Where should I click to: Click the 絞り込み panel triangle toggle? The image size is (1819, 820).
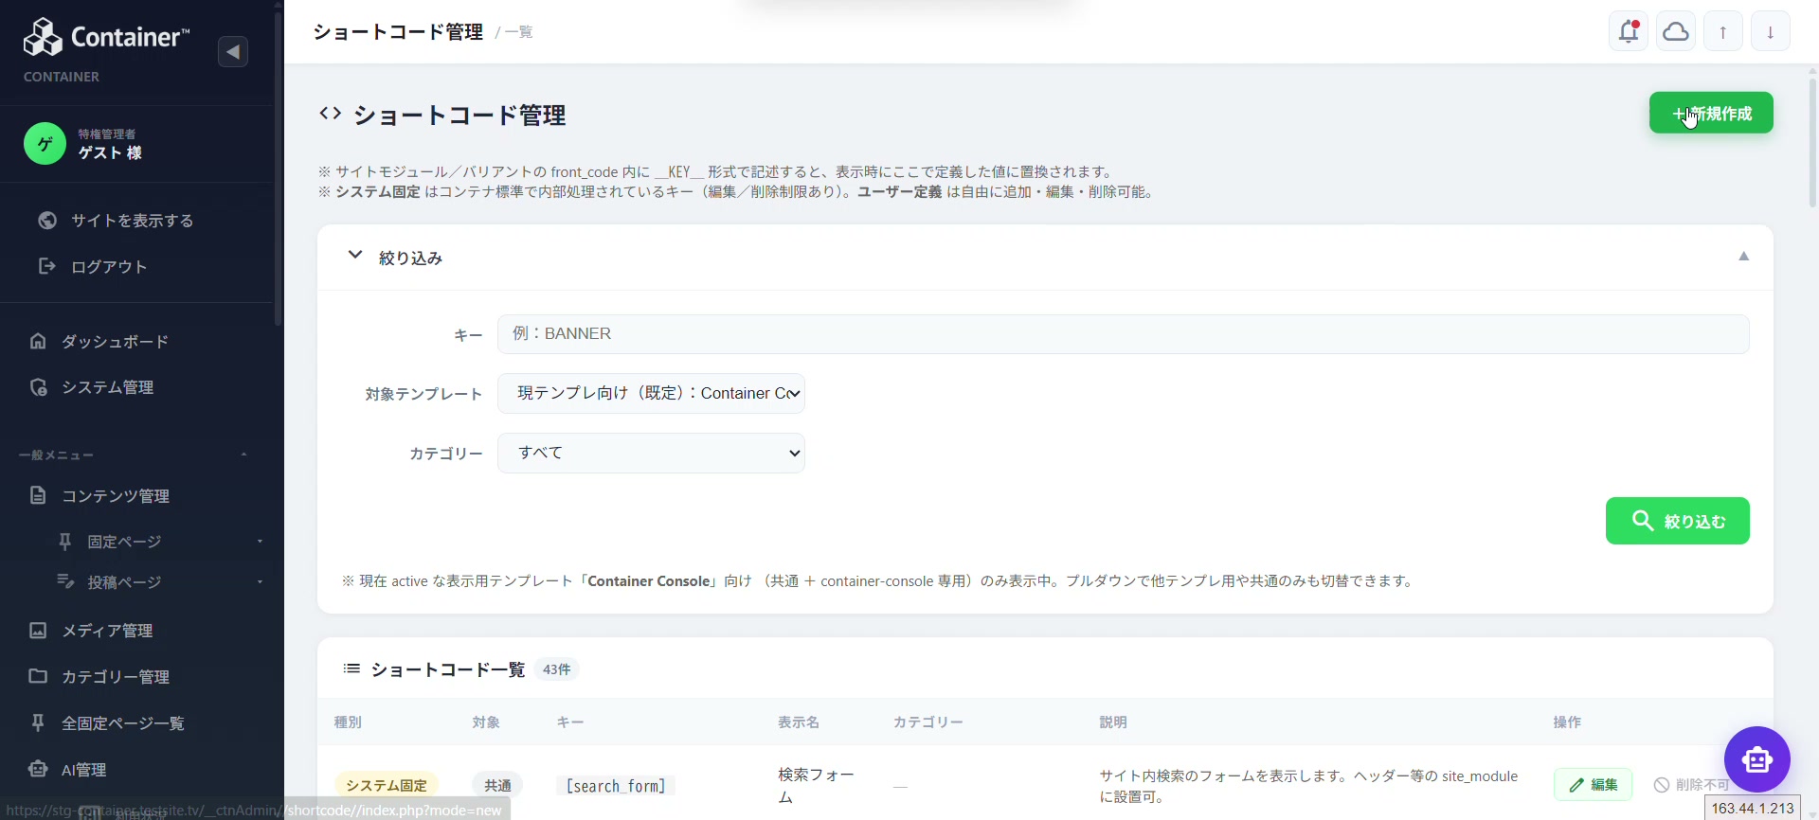tap(1743, 257)
